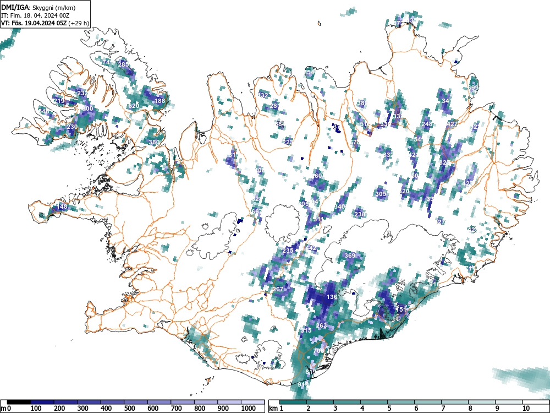The image size is (550, 413).
Task: Click the 1000 label on metre scale
Action: [x=249, y=409]
